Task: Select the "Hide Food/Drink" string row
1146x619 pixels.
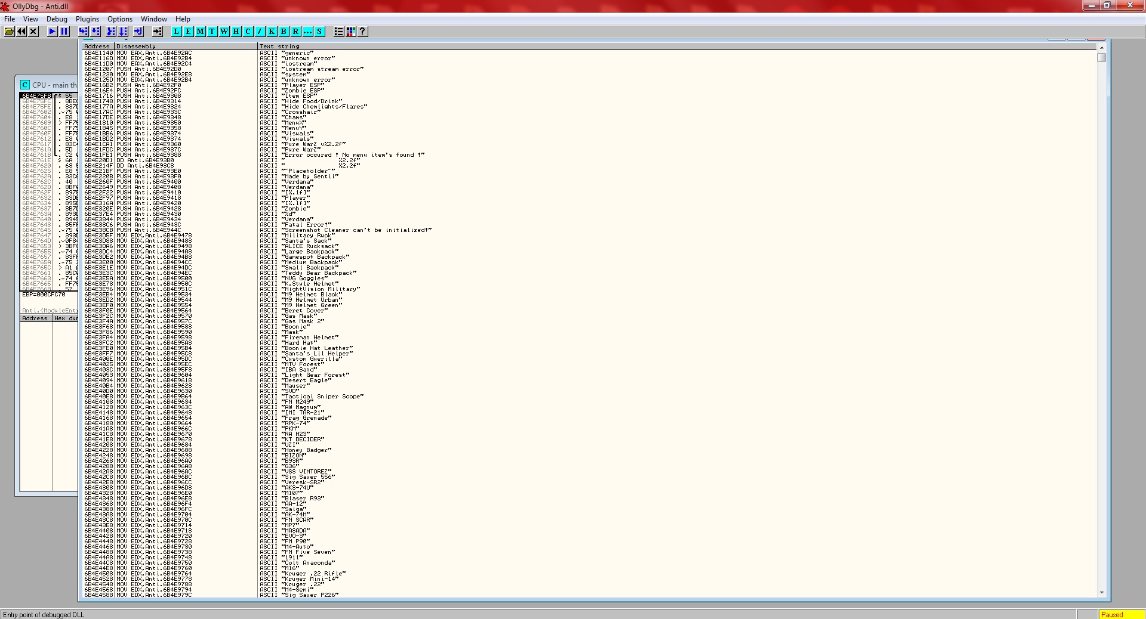Action: (x=590, y=101)
